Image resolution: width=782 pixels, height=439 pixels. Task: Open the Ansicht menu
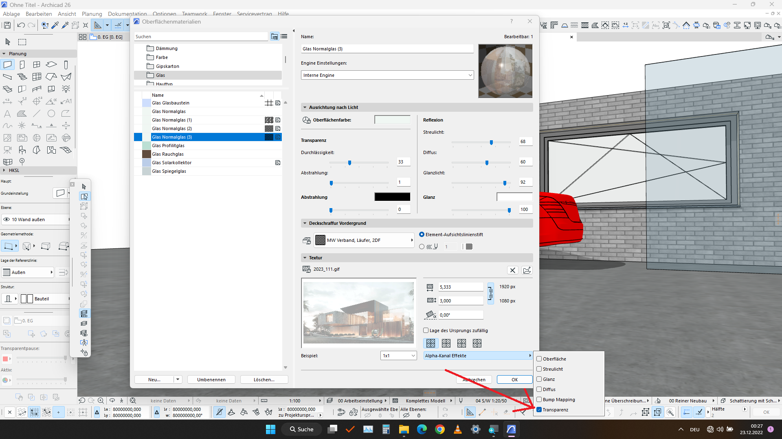click(67, 14)
